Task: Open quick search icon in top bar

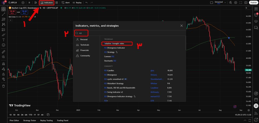Action: tap(231, 3)
